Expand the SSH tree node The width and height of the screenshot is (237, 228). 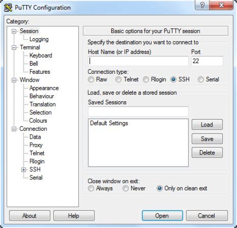coord(24,170)
